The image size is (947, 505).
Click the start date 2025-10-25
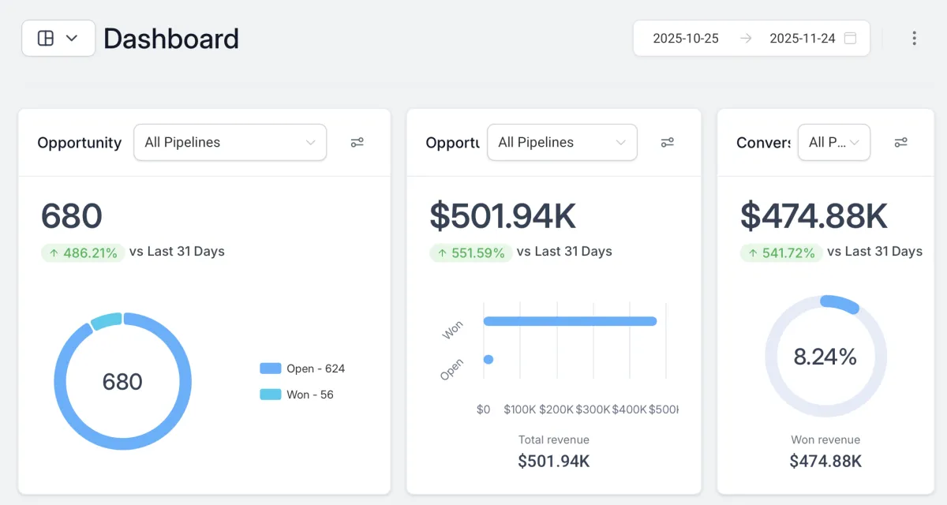(686, 38)
